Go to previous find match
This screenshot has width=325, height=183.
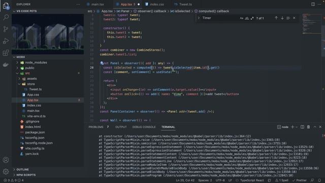[x=276, y=18]
